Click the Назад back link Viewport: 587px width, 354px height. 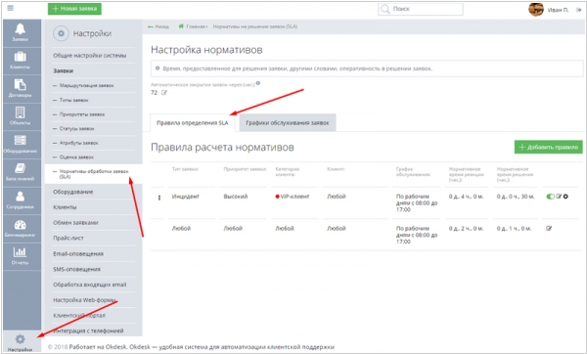pos(158,26)
